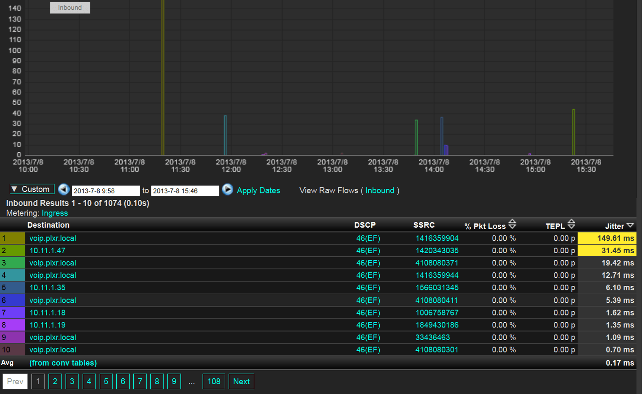
Task: Select color swatch for row 5
Action: click(x=13, y=288)
